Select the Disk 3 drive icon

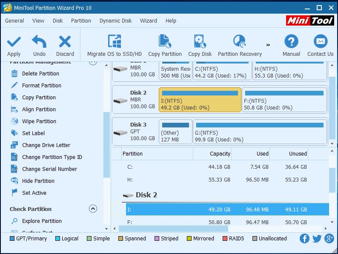pyautogui.click(x=120, y=133)
